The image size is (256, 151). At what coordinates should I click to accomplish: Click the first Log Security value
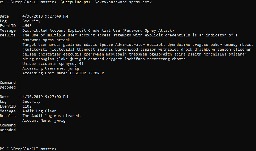click(x=31, y=21)
